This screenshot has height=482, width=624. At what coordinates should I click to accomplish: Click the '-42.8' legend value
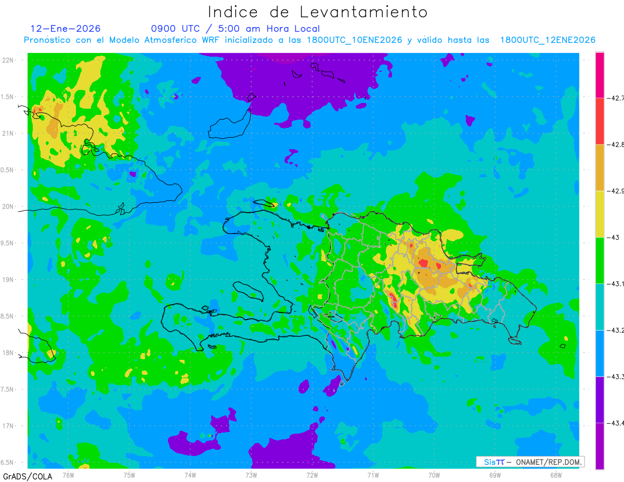click(615, 145)
